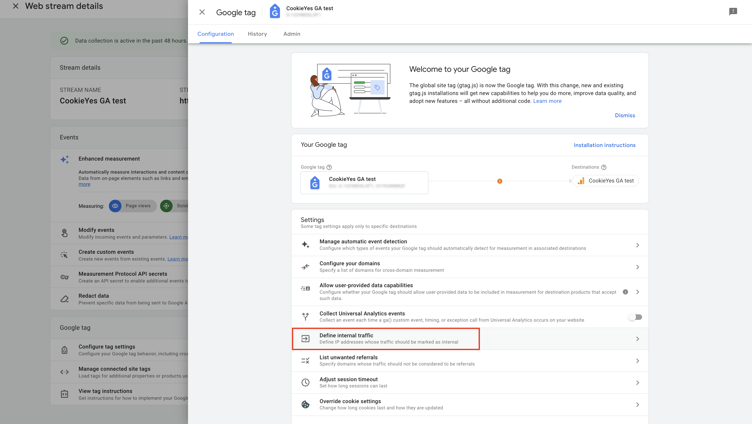The width and height of the screenshot is (752, 424).
Task: Switch to the Admin tab
Action: (292, 34)
